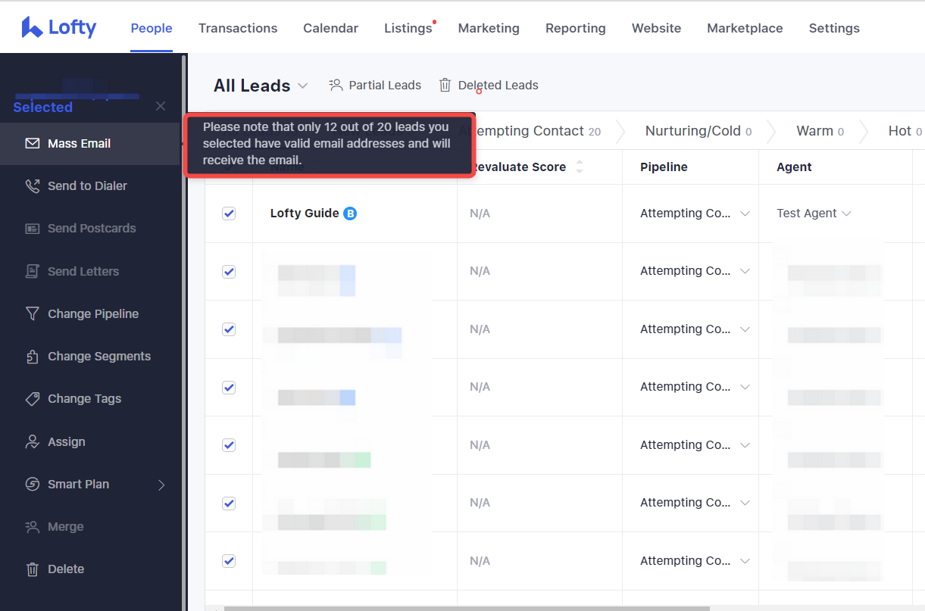Uncheck the fourth lead row checkbox
This screenshot has width=925, height=611.
(x=229, y=387)
